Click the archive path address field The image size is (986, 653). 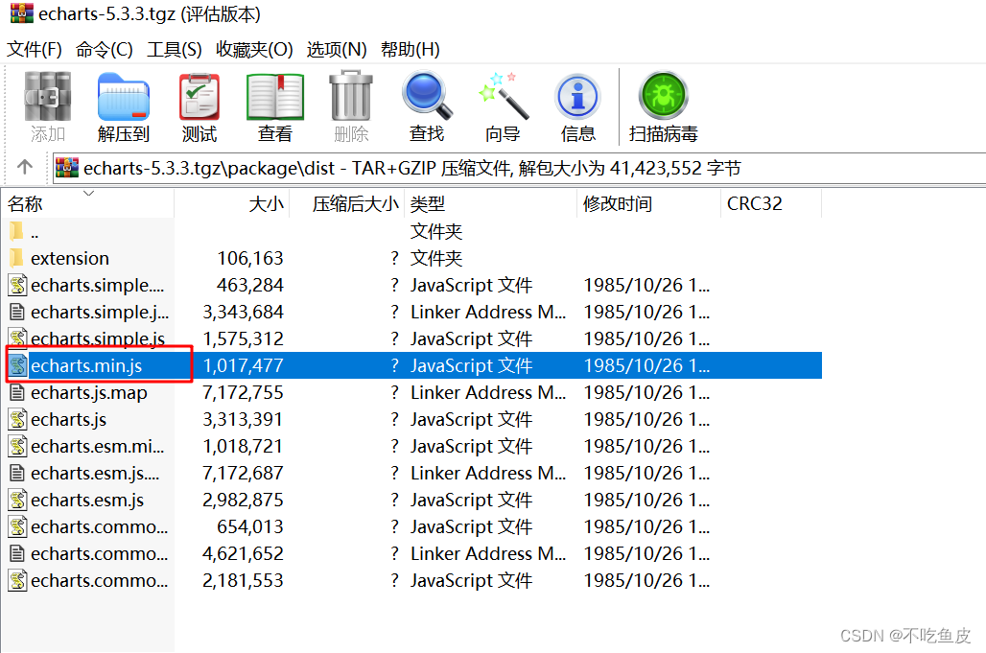(519, 168)
